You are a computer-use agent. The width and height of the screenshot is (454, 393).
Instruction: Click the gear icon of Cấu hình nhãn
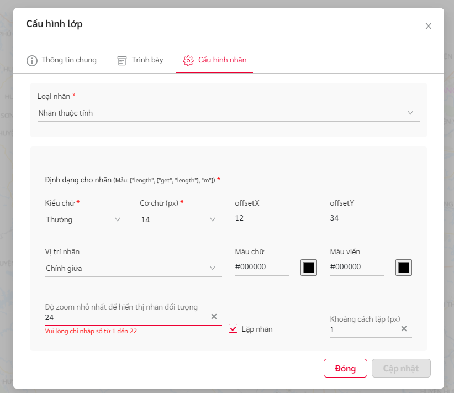point(188,60)
